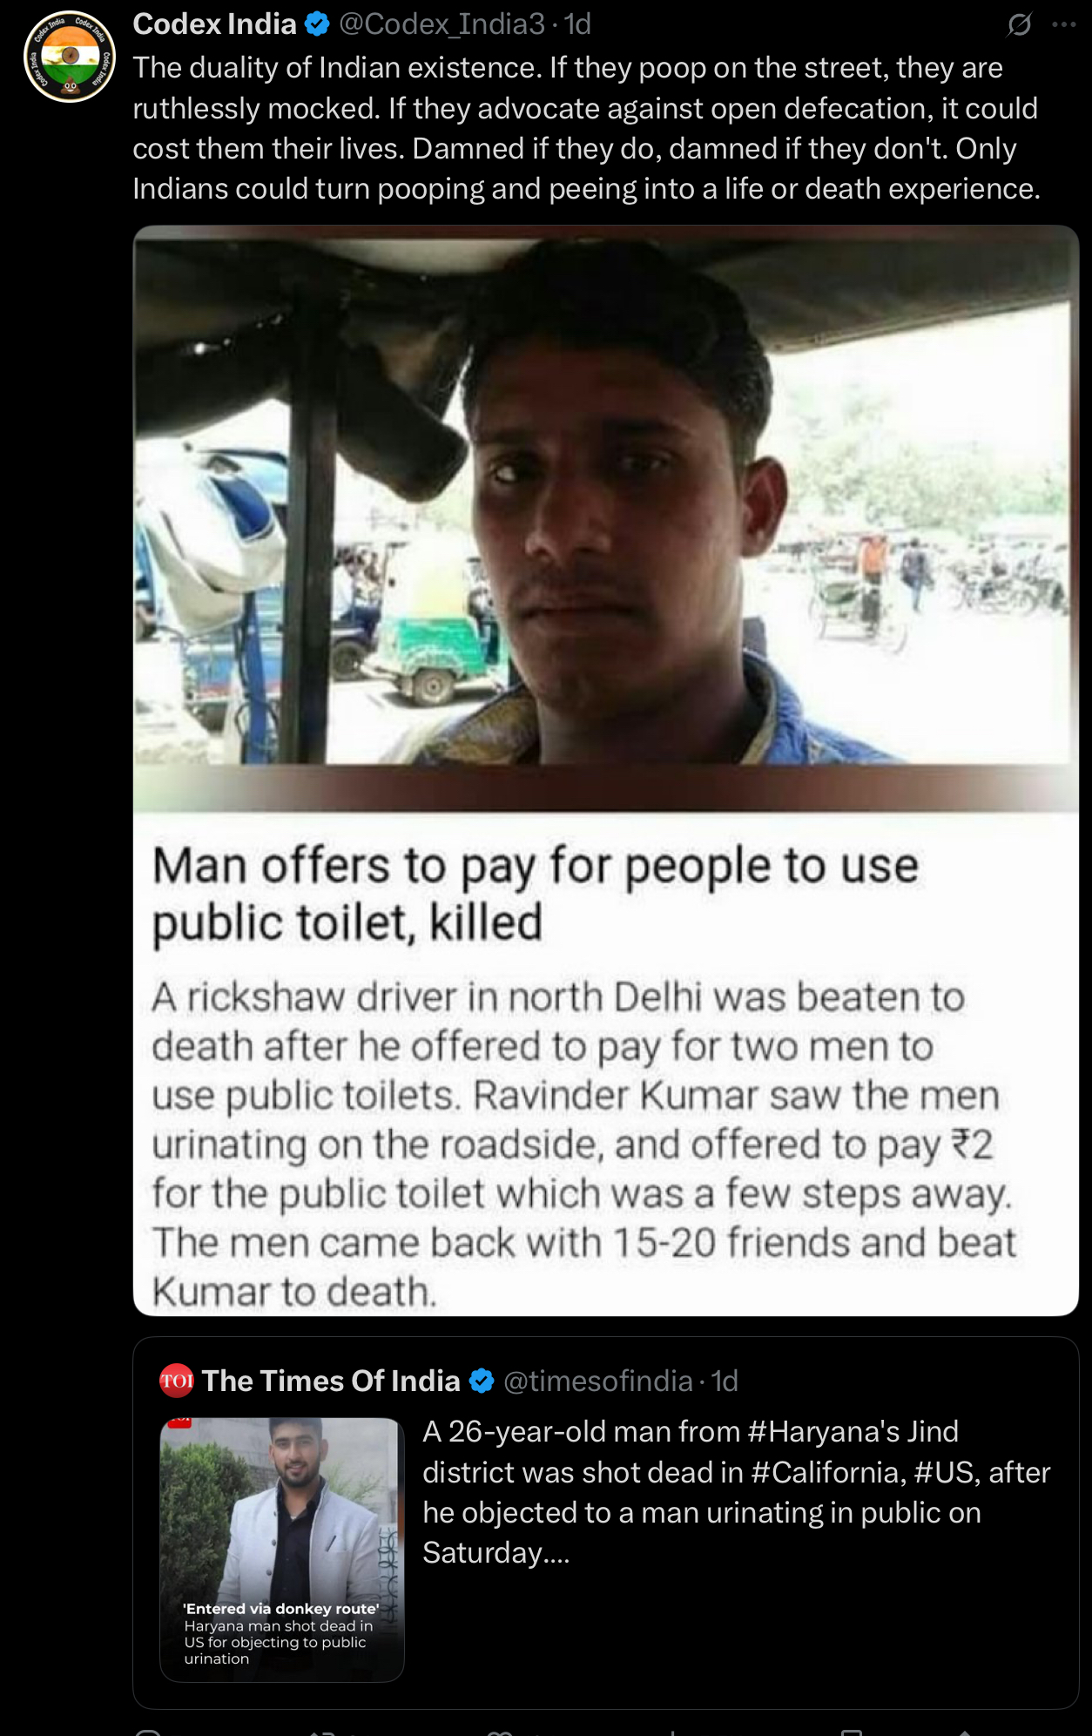Viewport: 1092px width, 1736px height.
Task: Click the quoted tweet's 1d timestamp
Action: 725,1381
